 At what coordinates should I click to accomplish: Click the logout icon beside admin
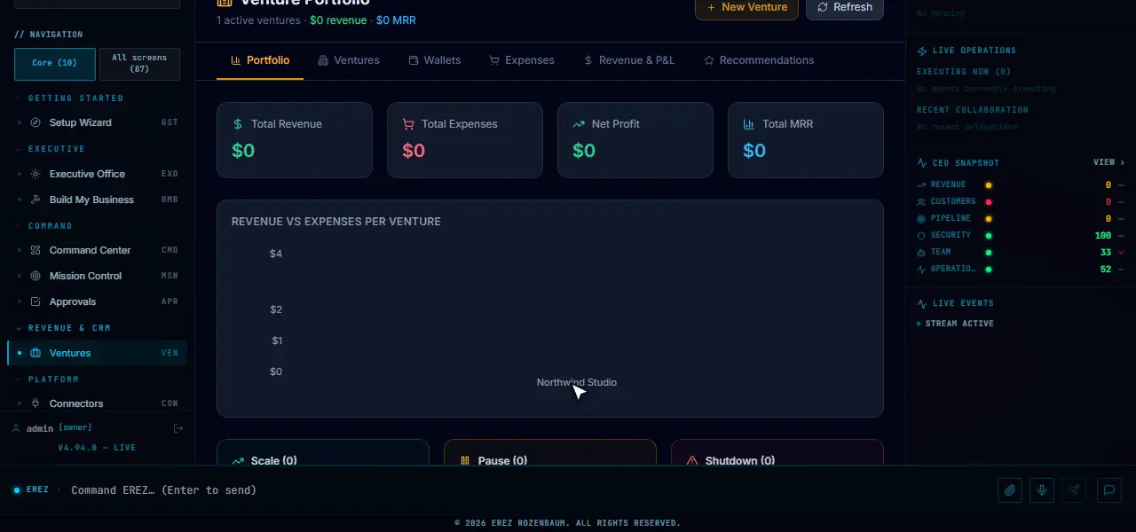coord(178,428)
